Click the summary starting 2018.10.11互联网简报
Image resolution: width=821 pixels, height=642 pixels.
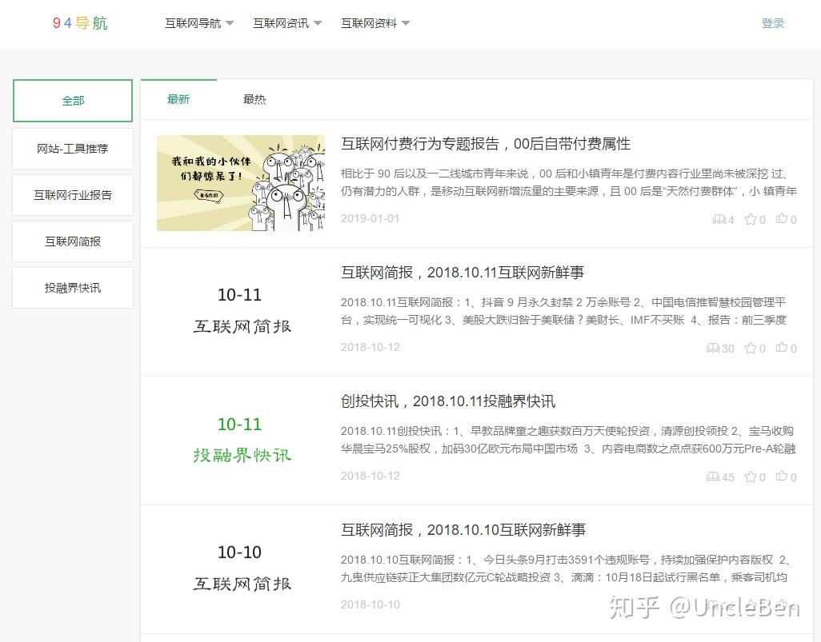pos(564,311)
